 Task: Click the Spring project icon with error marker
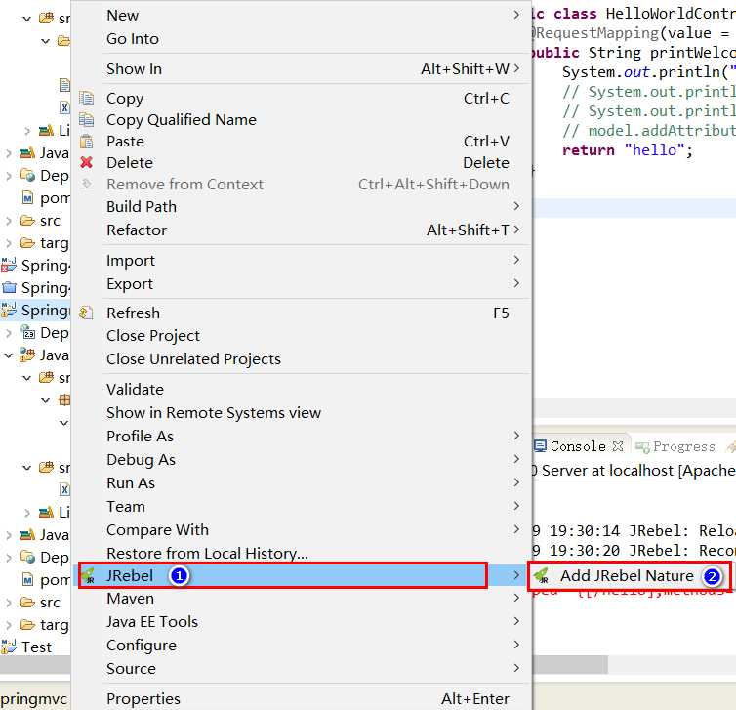tap(9, 265)
